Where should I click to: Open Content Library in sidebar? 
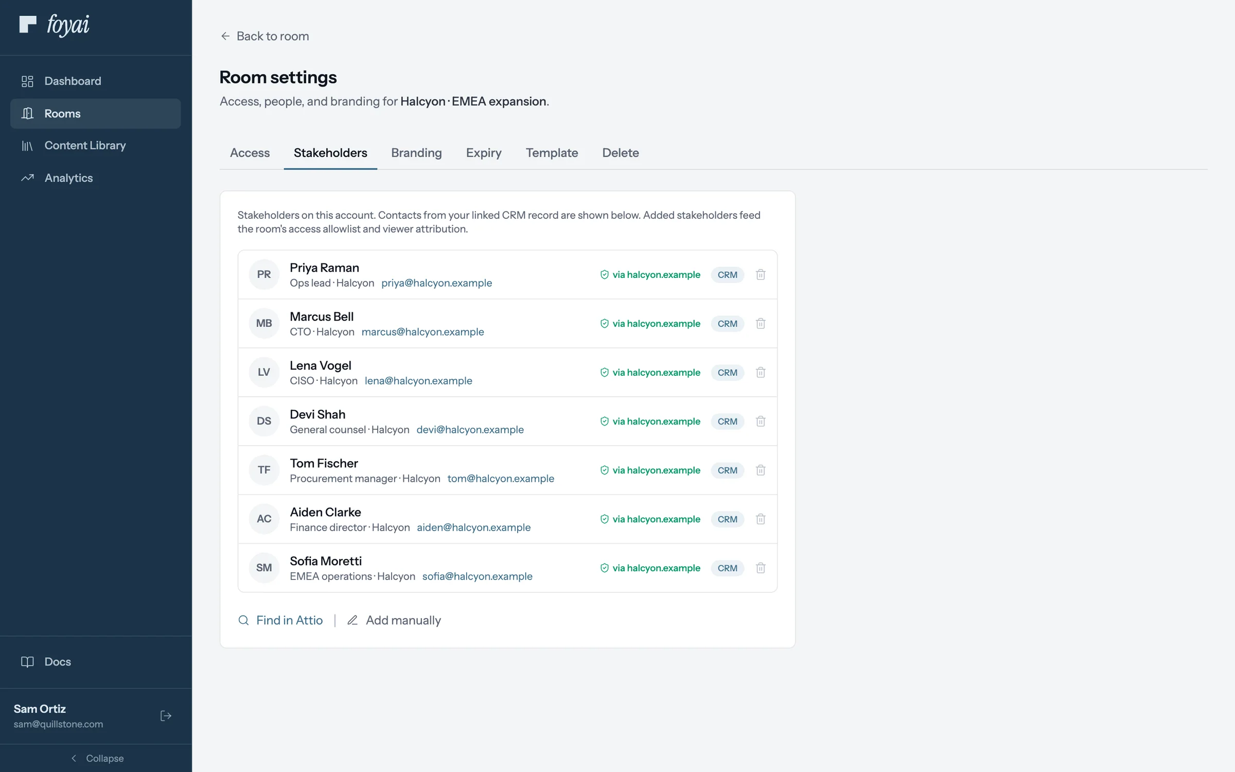96,146
